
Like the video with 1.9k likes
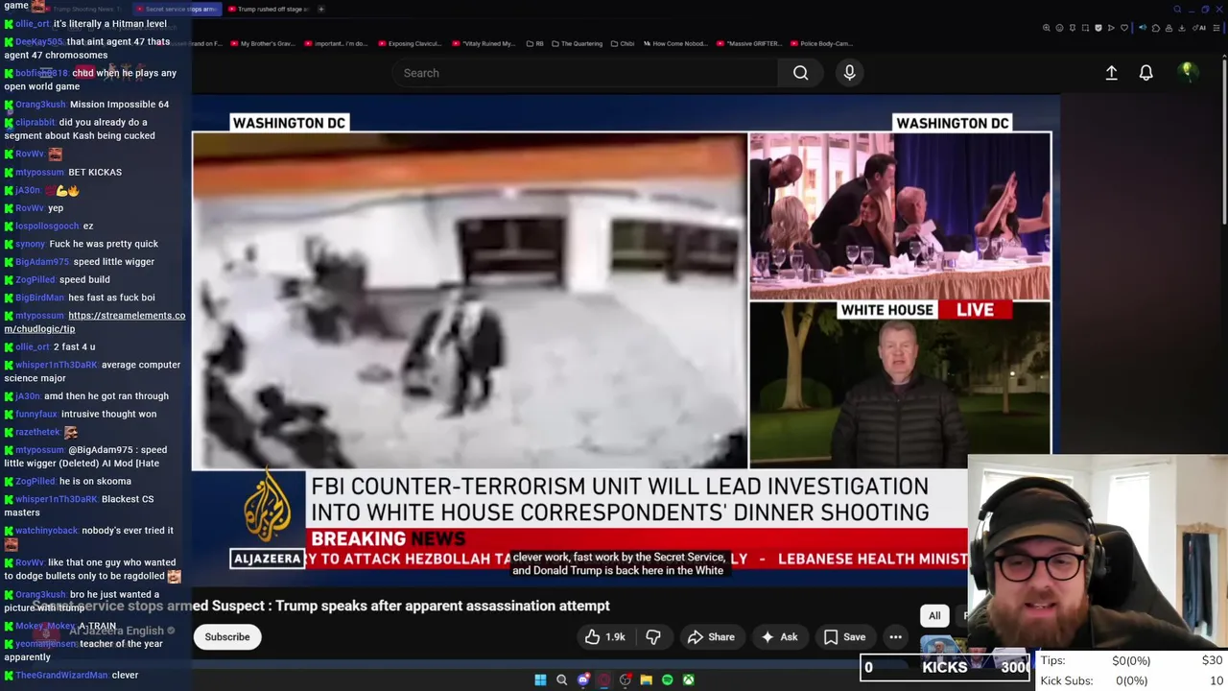coord(604,637)
